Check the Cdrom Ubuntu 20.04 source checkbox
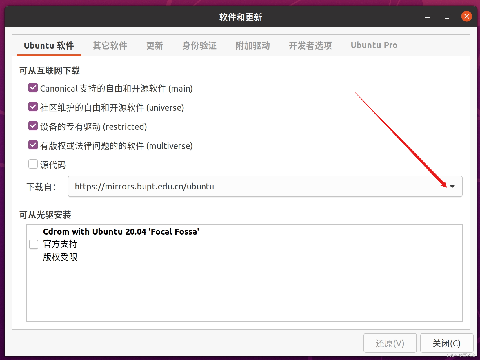Screen dimensions: 480x360 pos(34,244)
